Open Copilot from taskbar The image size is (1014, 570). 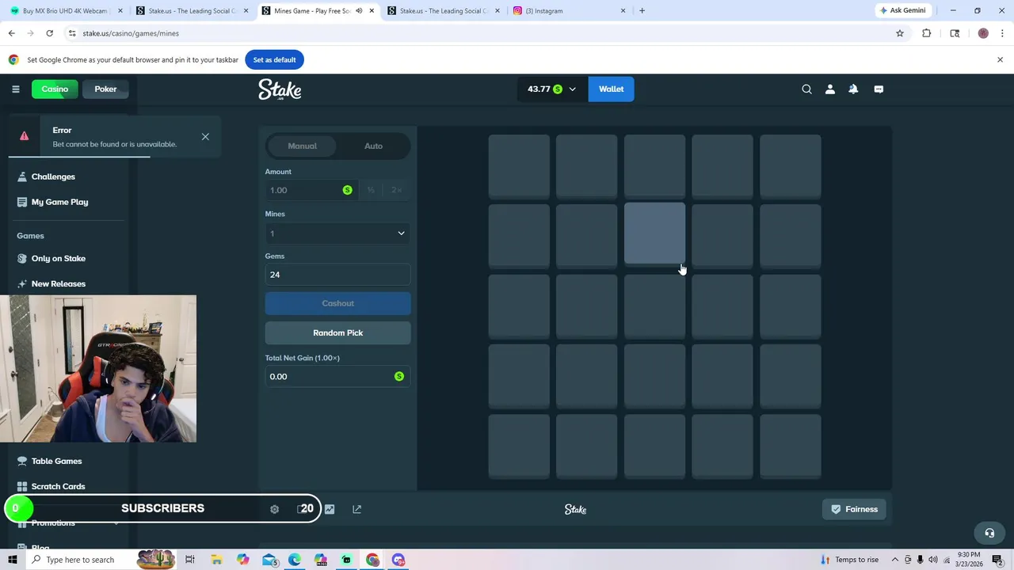pyautogui.click(x=242, y=560)
